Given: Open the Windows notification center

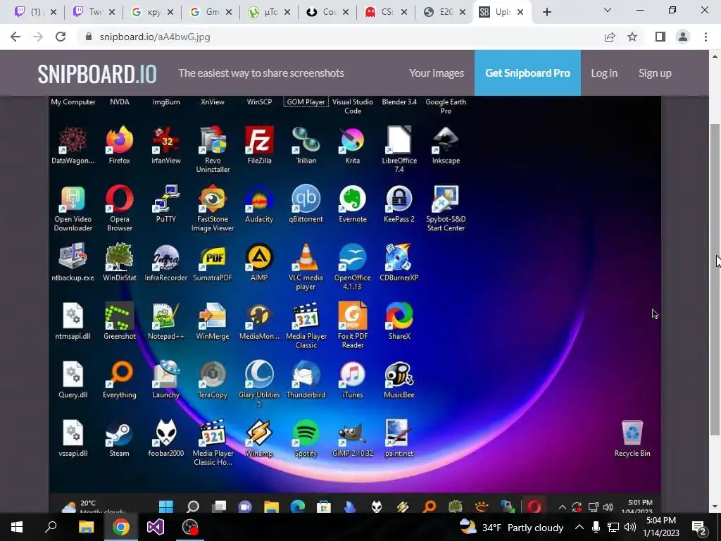Looking at the screenshot, I should click(699, 527).
